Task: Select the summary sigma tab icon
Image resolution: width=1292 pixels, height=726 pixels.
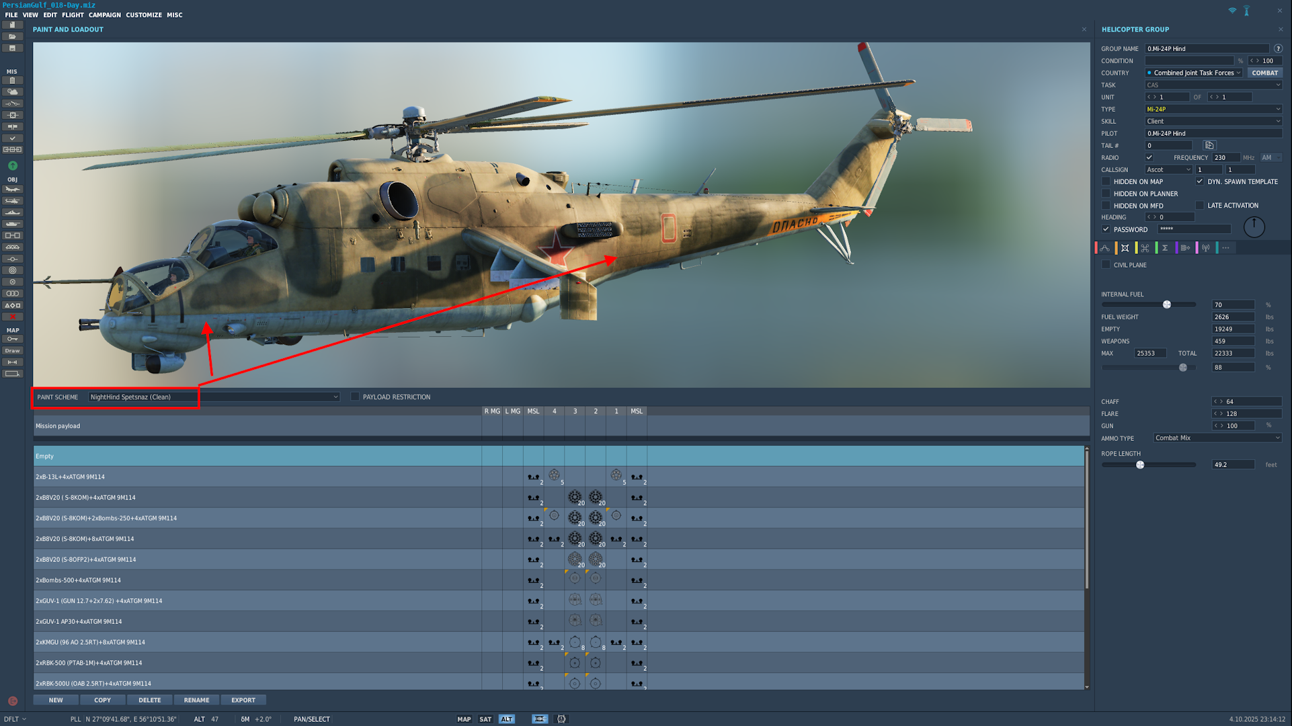Action: pyautogui.click(x=1165, y=248)
